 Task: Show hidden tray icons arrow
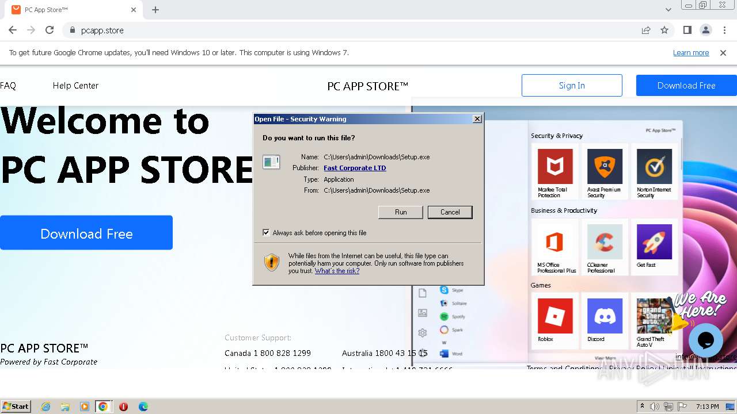point(642,406)
